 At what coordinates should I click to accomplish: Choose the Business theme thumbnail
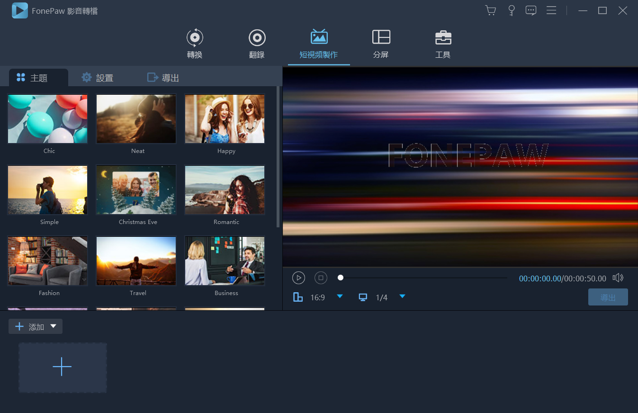tap(225, 261)
